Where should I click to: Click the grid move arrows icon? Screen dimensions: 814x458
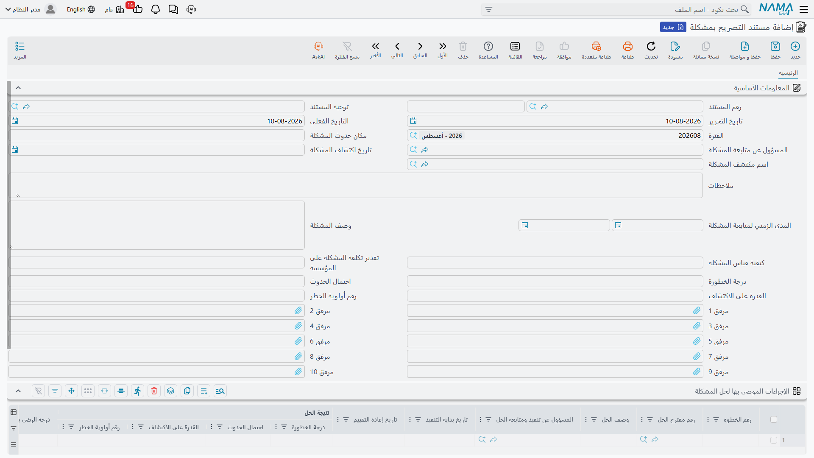[x=71, y=391]
